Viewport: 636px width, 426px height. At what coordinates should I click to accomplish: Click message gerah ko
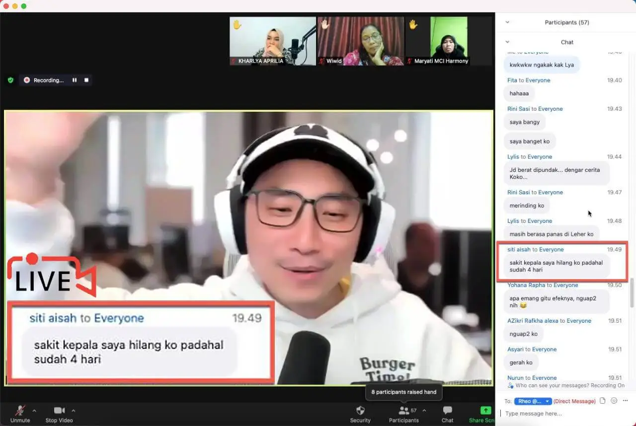tap(521, 362)
